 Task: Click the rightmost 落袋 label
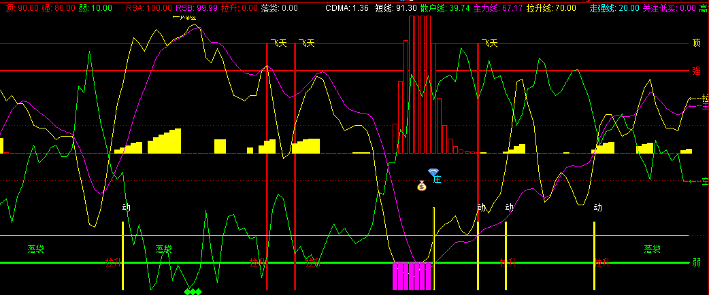(652, 249)
